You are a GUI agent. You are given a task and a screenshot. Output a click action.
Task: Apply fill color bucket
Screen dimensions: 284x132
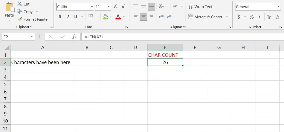tap(105, 17)
